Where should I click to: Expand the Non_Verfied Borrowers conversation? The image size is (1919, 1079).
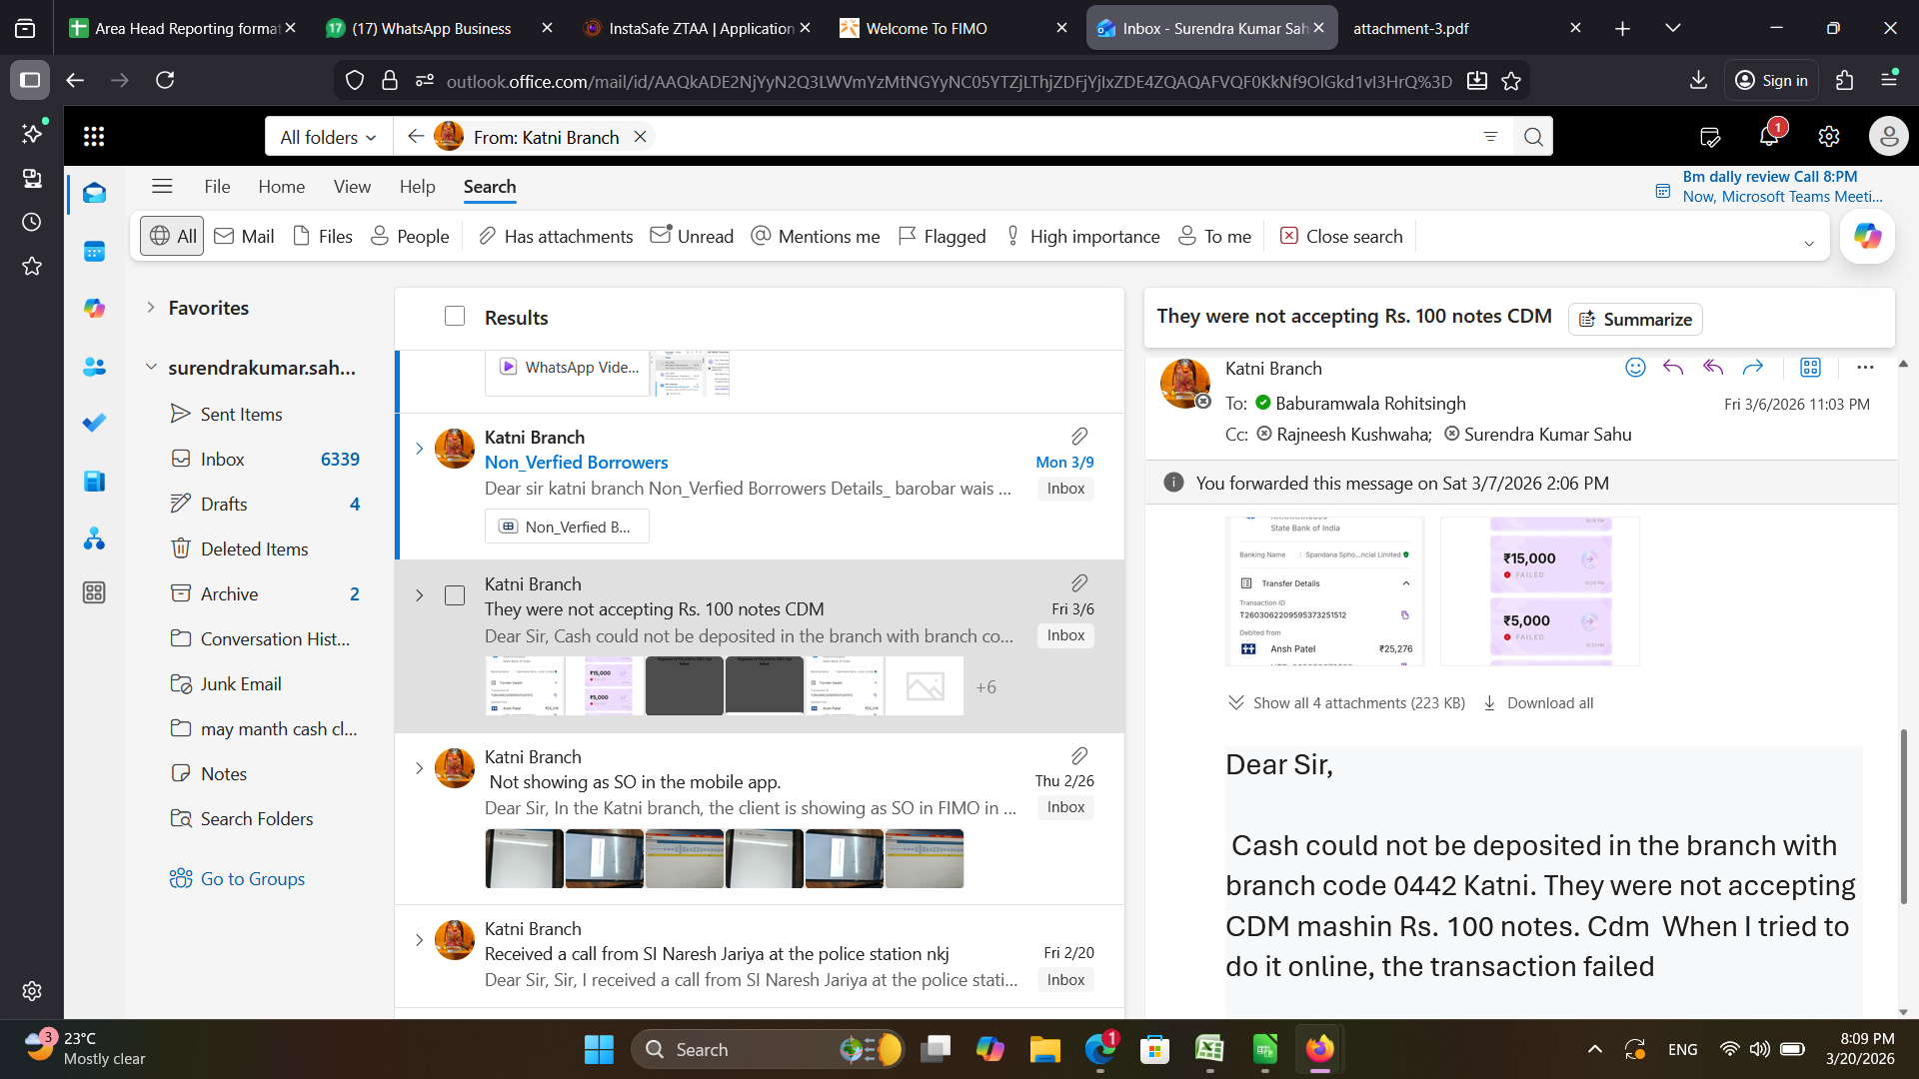pos(419,450)
